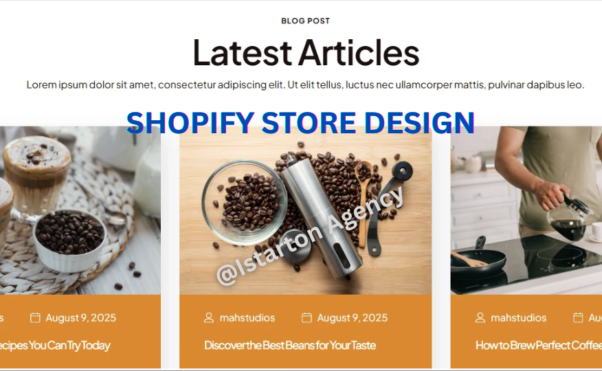Click the calendar icon in the right card

click(x=578, y=317)
